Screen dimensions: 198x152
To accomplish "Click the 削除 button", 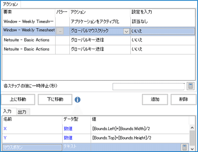I will click(x=184, y=99).
